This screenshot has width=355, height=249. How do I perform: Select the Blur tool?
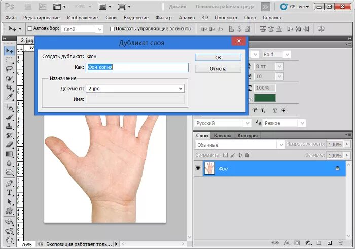[9, 163]
